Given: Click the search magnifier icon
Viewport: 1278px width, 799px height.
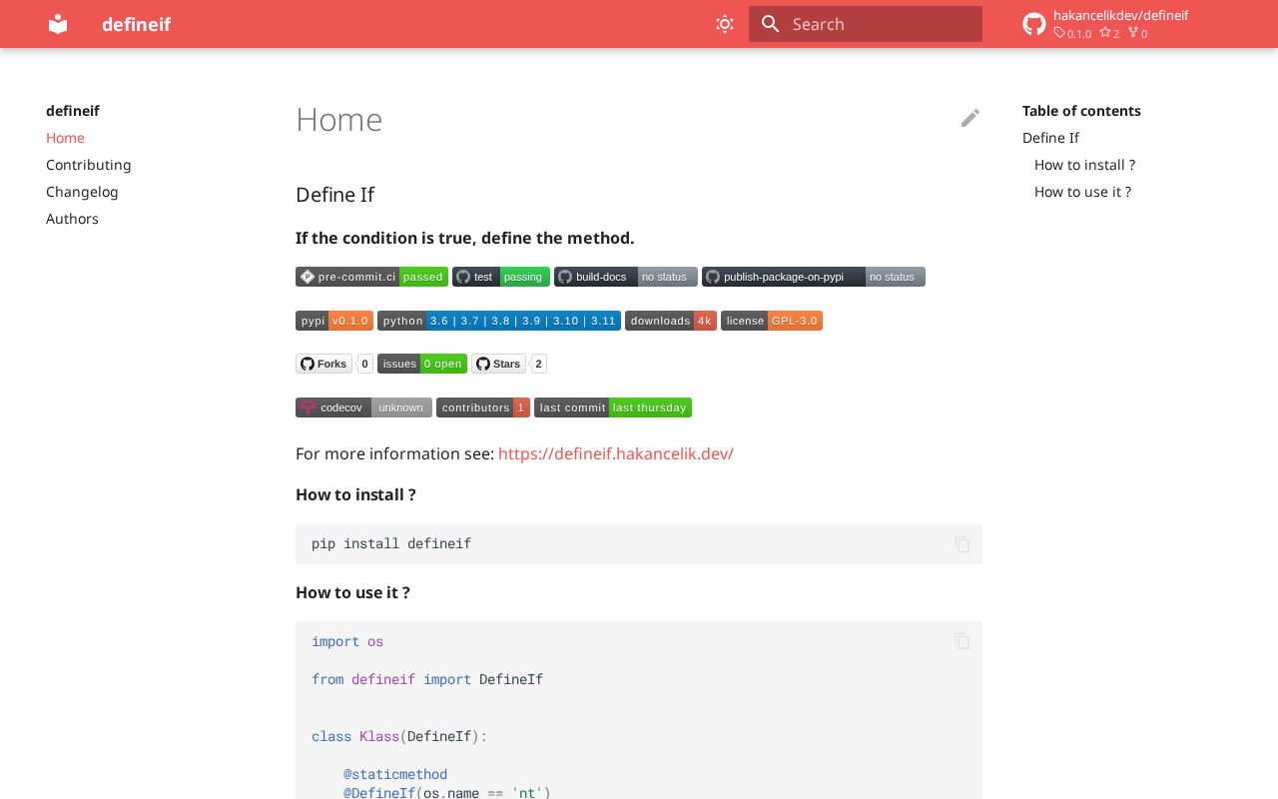Looking at the screenshot, I should point(770,24).
